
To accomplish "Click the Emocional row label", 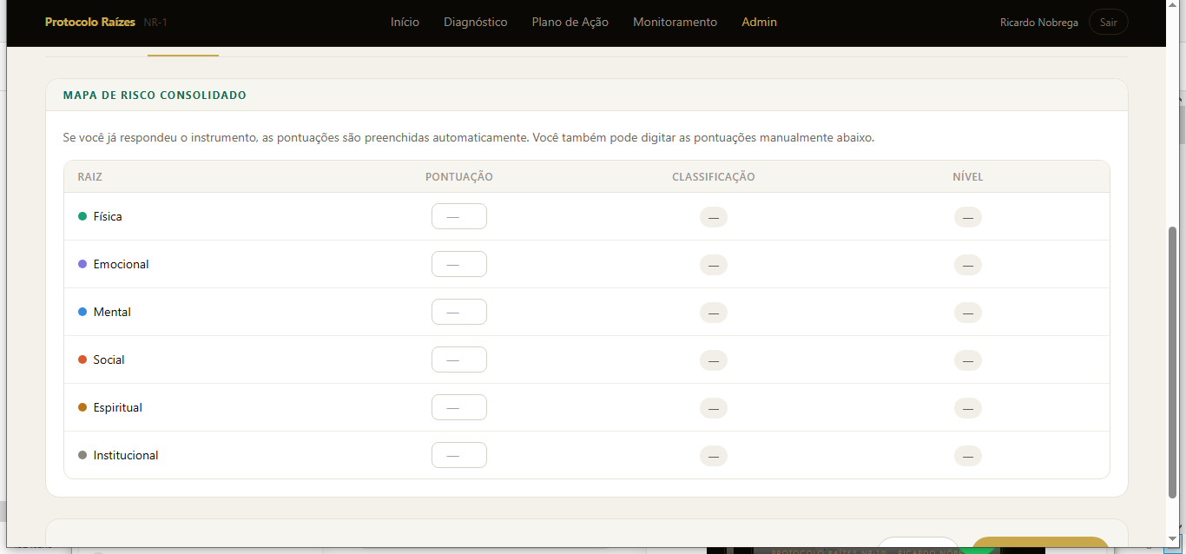I will pyautogui.click(x=121, y=264).
